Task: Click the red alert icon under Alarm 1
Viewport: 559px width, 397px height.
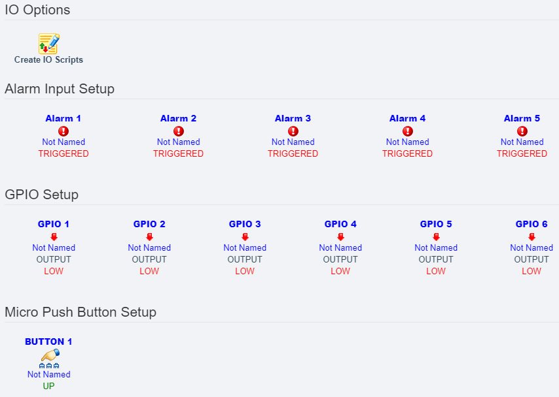Action: click(63, 131)
